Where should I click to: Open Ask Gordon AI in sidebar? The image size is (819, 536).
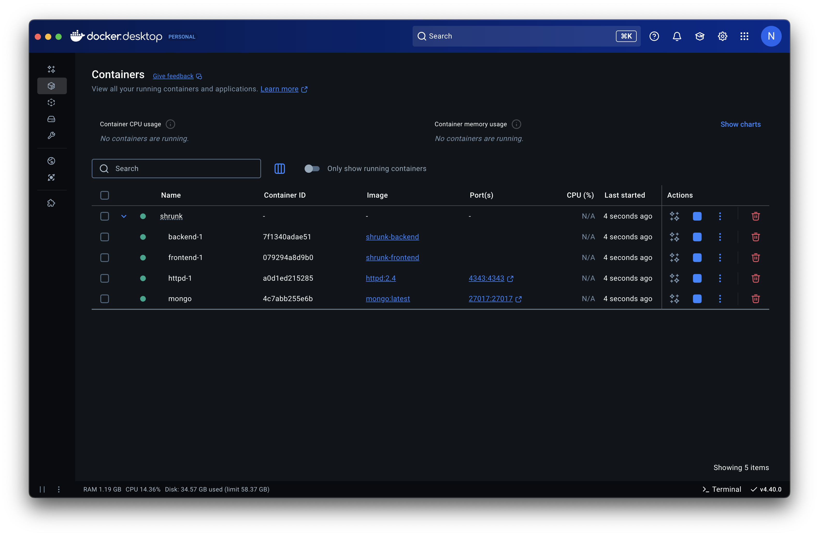(x=51, y=69)
